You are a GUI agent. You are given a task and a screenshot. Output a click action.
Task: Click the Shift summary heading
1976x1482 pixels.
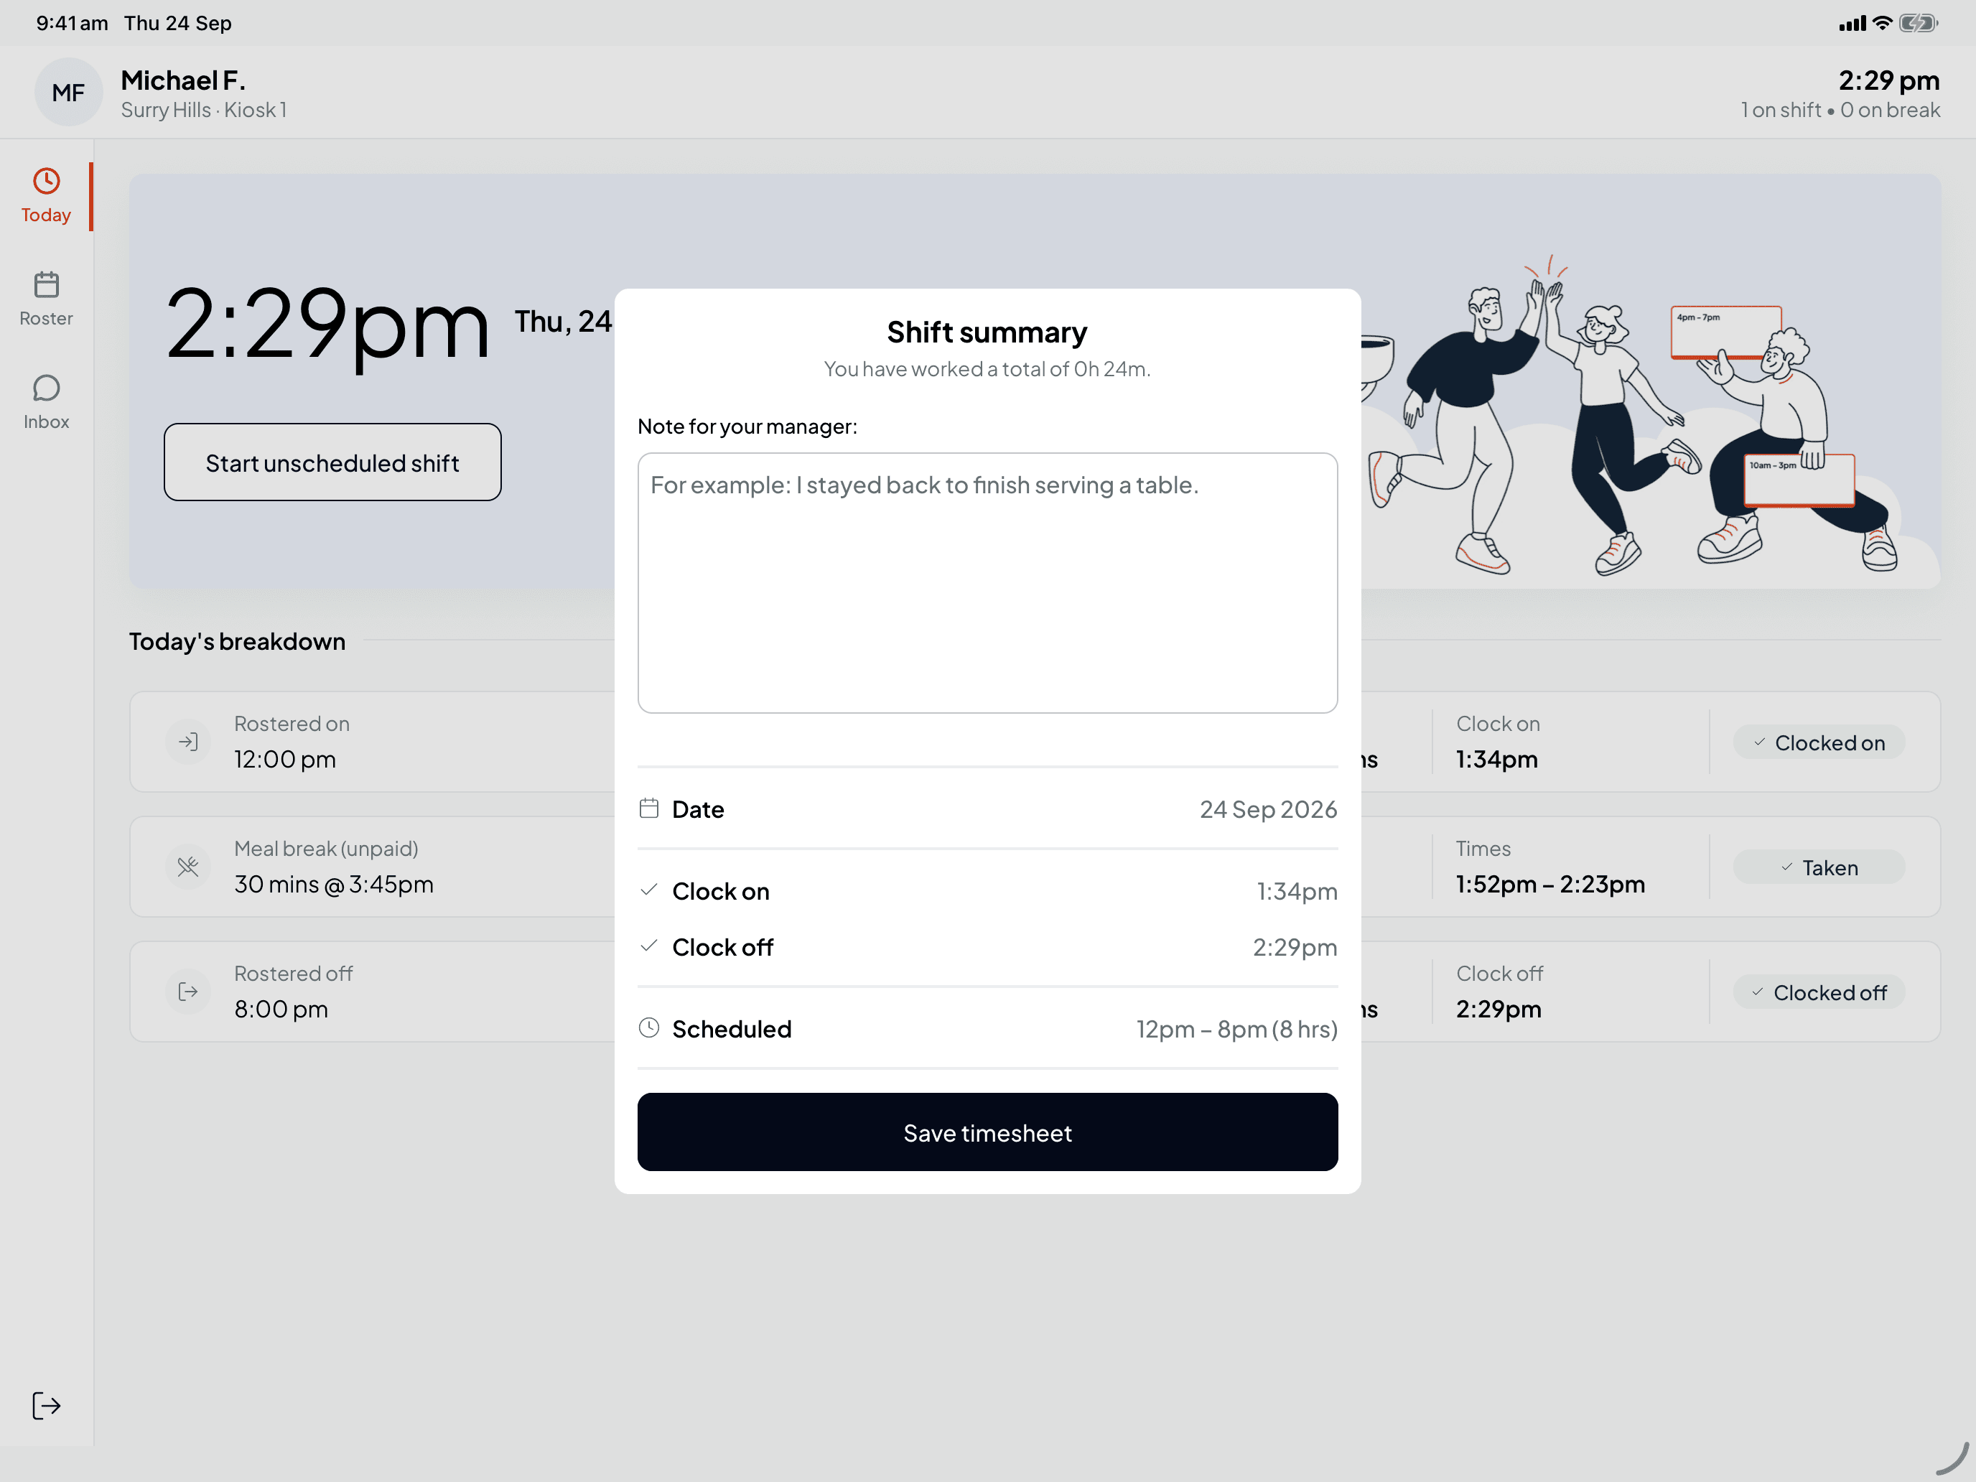987,332
